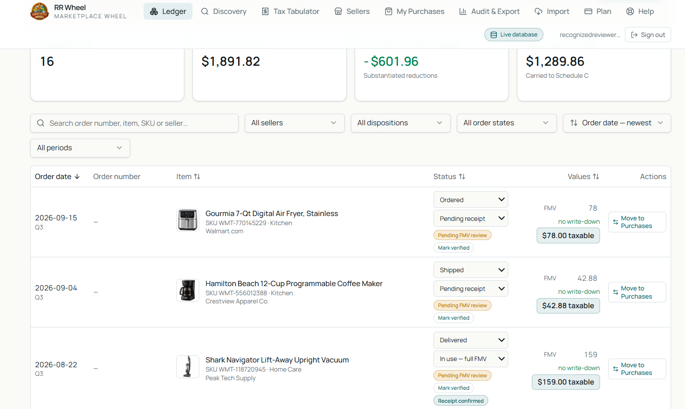The width and height of the screenshot is (685, 409).
Task: Select Shark Navigator Lift-Away Upright Vacuum title
Action: (277, 360)
